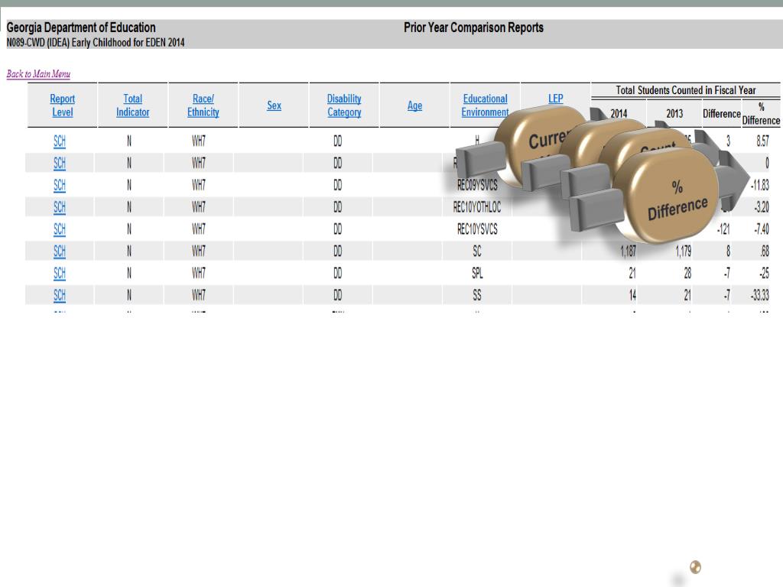Select the SPL educational environment cell
The width and height of the screenshot is (783, 587).
click(477, 273)
